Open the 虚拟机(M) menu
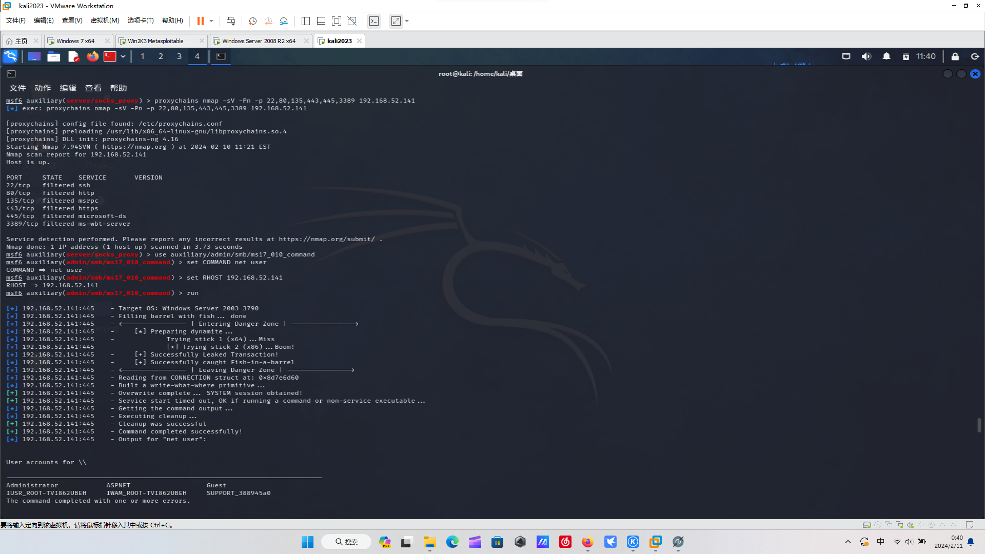Image resolution: width=985 pixels, height=554 pixels. 105,21
